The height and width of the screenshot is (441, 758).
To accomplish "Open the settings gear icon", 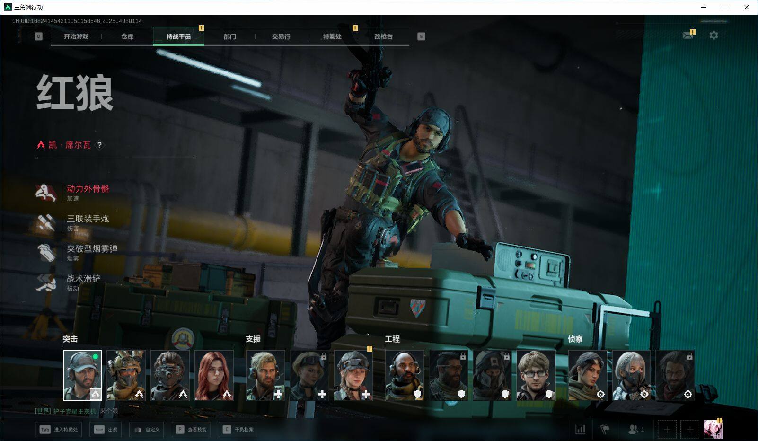I will pos(714,35).
